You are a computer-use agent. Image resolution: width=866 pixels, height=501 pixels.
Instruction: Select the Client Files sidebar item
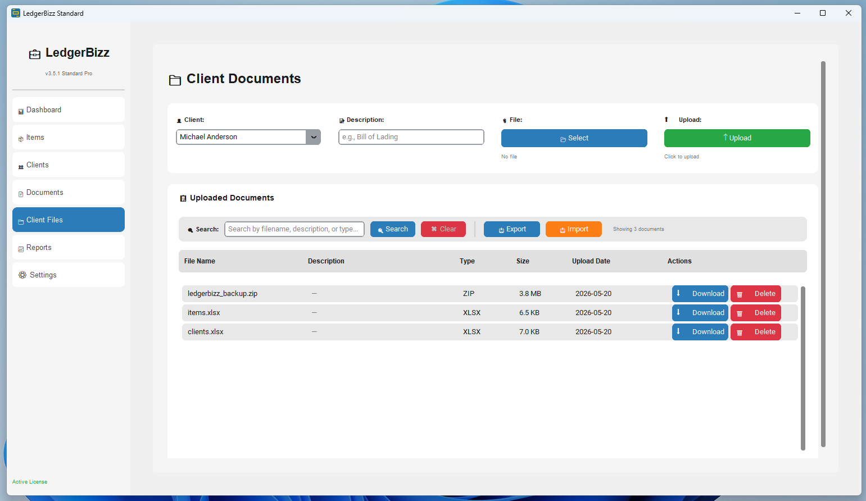click(x=69, y=220)
